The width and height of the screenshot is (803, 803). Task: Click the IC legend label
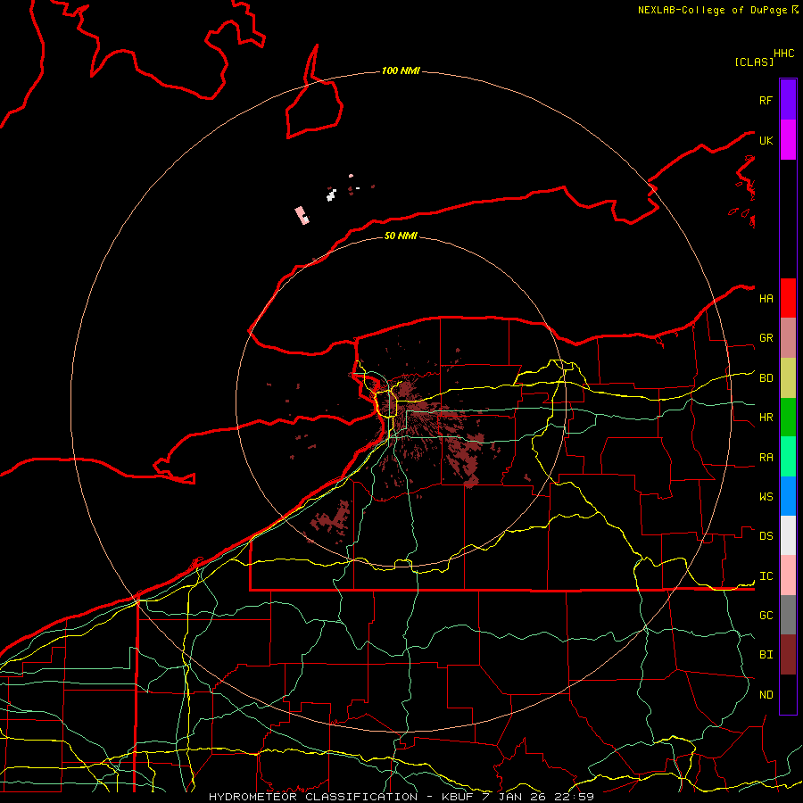(x=766, y=576)
